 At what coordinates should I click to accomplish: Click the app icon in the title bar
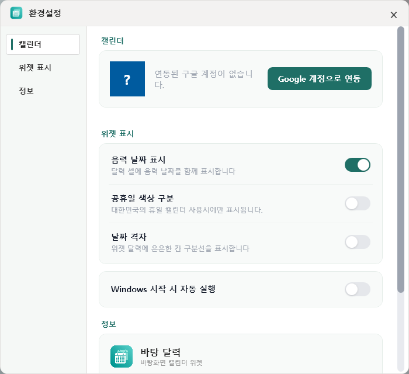(16, 13)
